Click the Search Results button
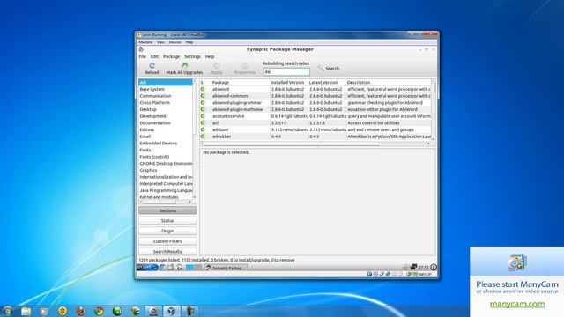The width and height of the screenshot is (564, 317). (167, 251)
